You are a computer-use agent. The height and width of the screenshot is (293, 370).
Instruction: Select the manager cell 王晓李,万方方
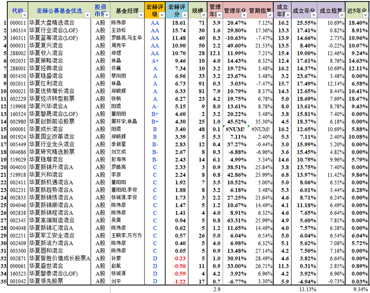pos(127,236)
